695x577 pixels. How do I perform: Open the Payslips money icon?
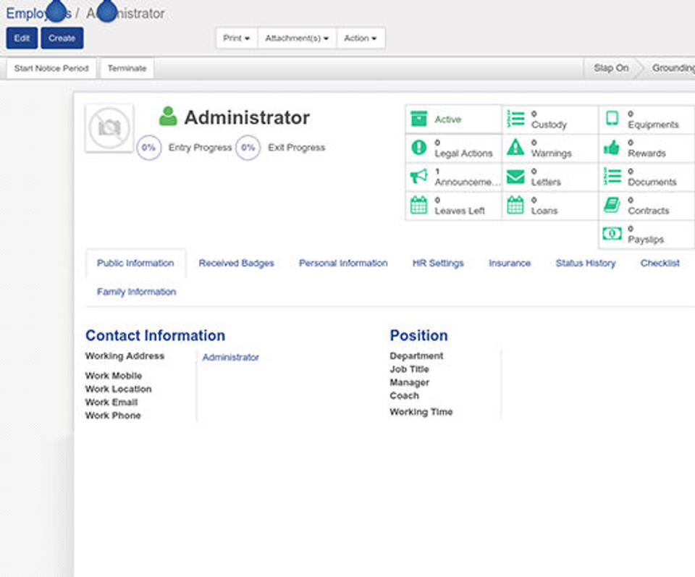(612, 234)
